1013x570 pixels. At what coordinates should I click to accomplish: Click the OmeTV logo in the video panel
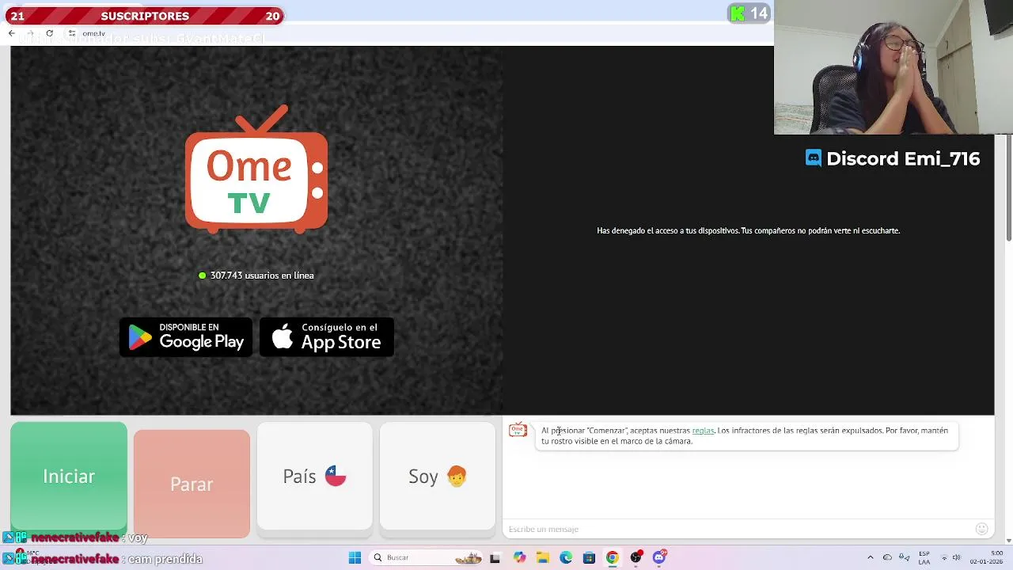pyautogui.click(x=256, y=169)
